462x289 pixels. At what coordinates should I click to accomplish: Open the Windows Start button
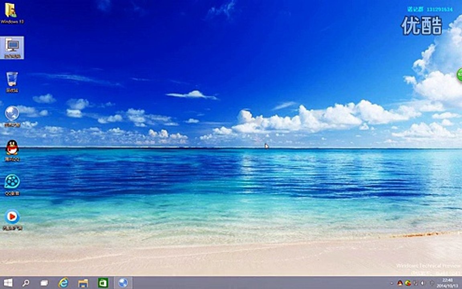pos(8,283)
